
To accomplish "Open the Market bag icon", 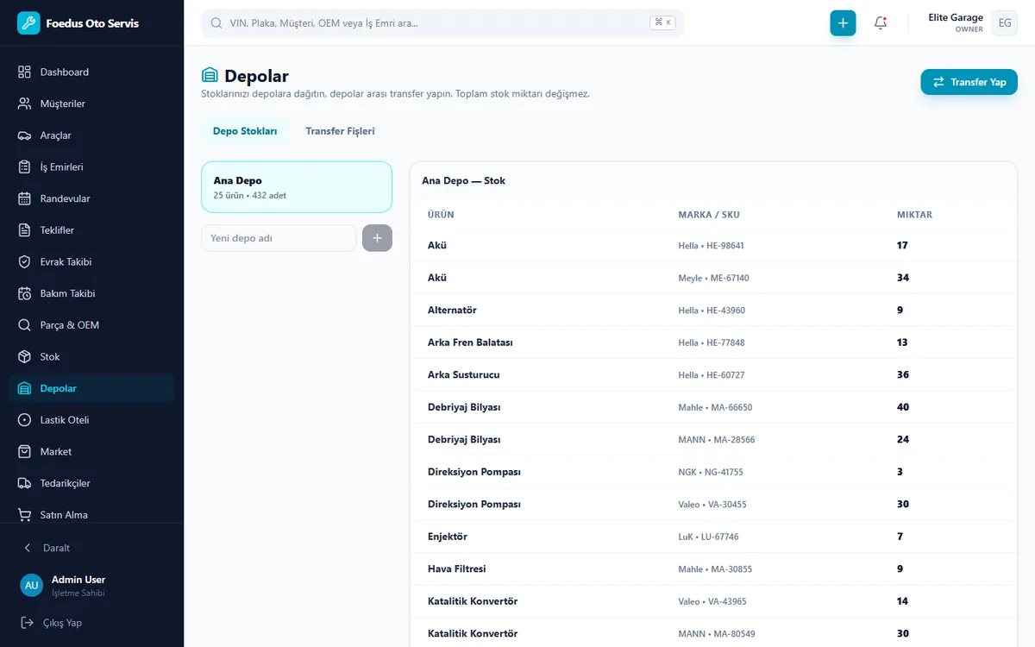I will (x=24, y=452).
